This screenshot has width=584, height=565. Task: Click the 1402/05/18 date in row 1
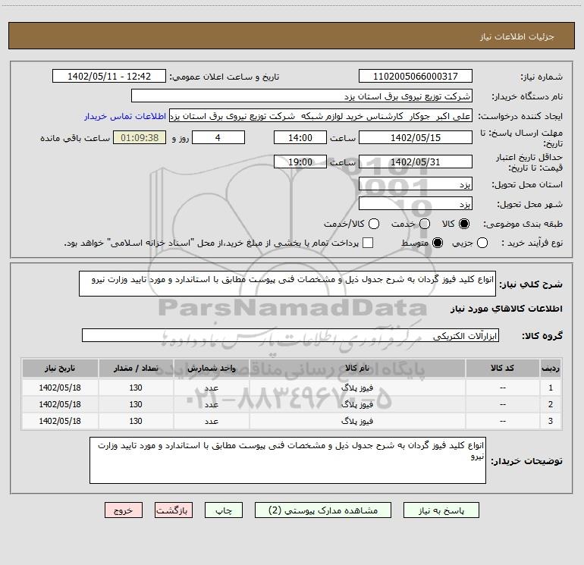click(60, 388)
